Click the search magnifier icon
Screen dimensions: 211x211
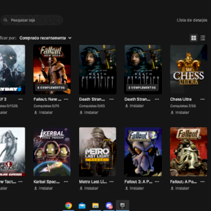tap(5, 20)
